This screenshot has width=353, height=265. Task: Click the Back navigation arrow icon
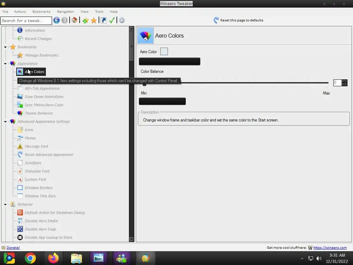(57, 20)
